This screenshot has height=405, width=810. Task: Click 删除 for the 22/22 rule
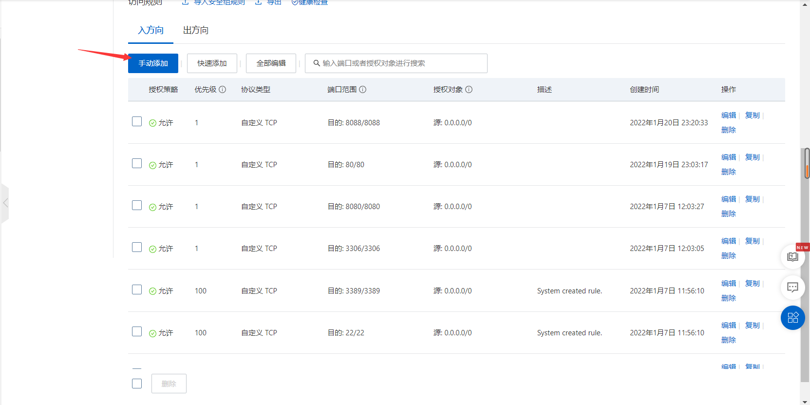point(729,340)
